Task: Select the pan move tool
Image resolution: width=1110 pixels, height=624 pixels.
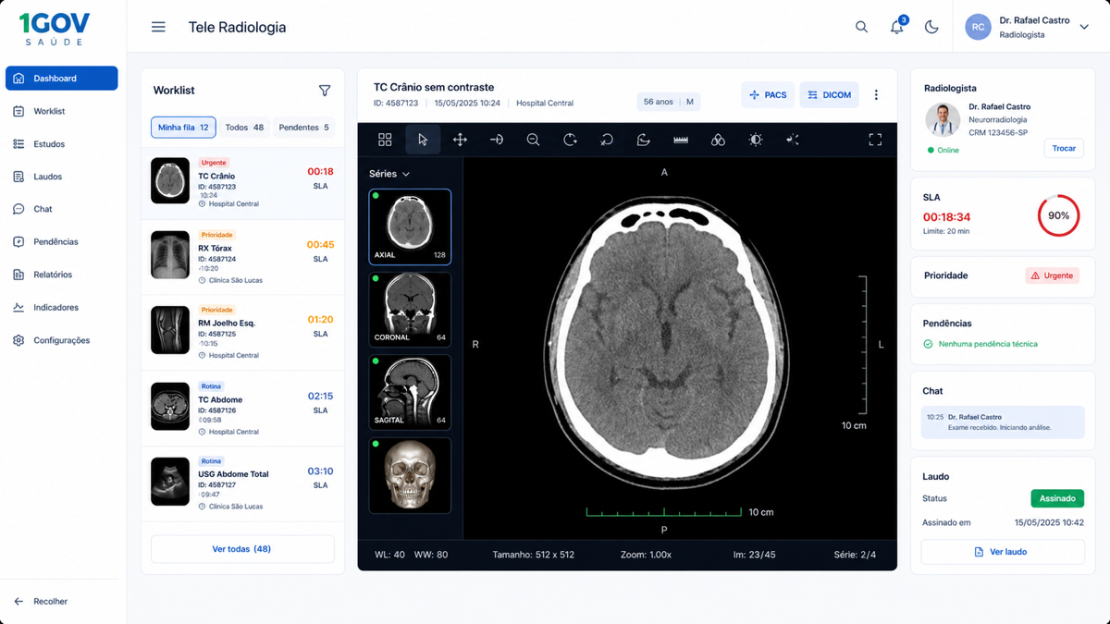Action: pyautogui.click(x=460, y=140)
